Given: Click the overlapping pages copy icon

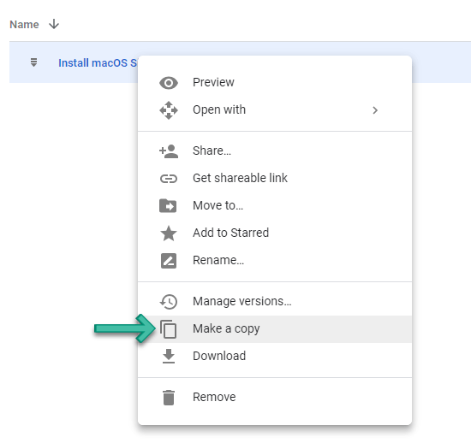Looking at the screenshot, I should pyautogui.click(x=168, y=329).
